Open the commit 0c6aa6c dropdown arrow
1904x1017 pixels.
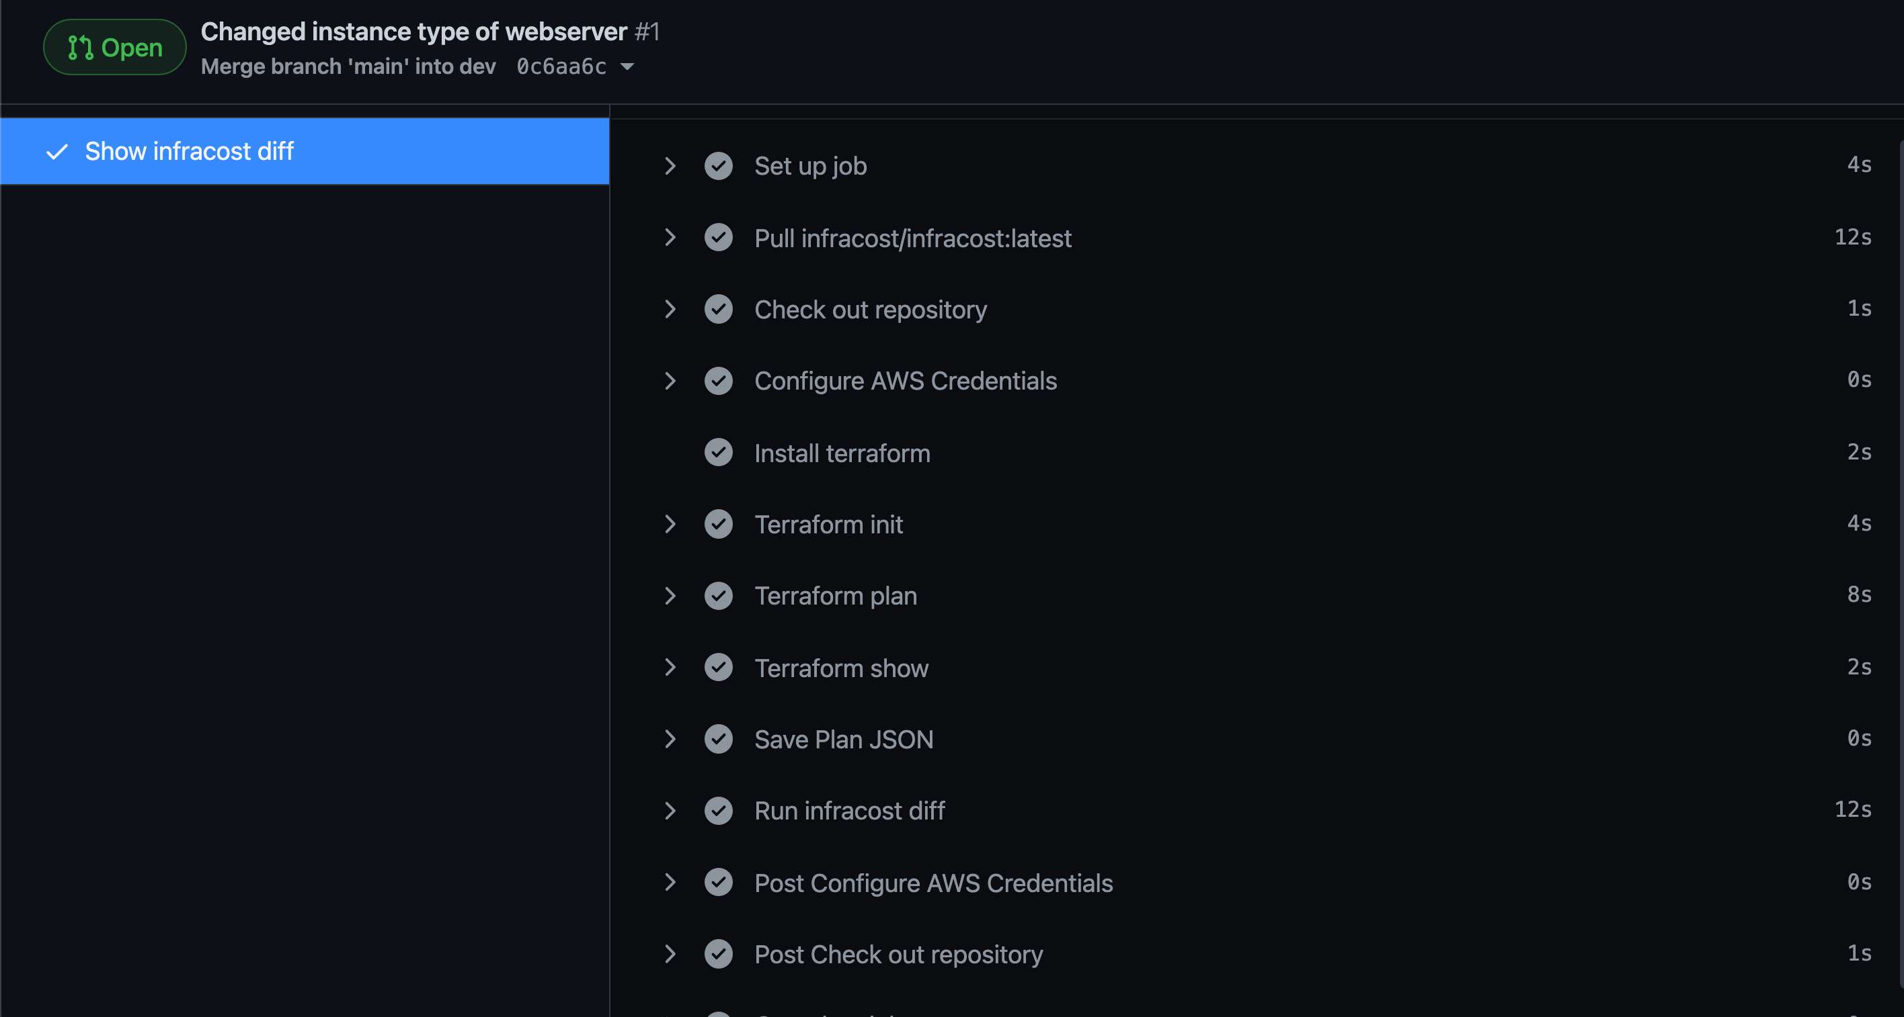coord(627,67)
